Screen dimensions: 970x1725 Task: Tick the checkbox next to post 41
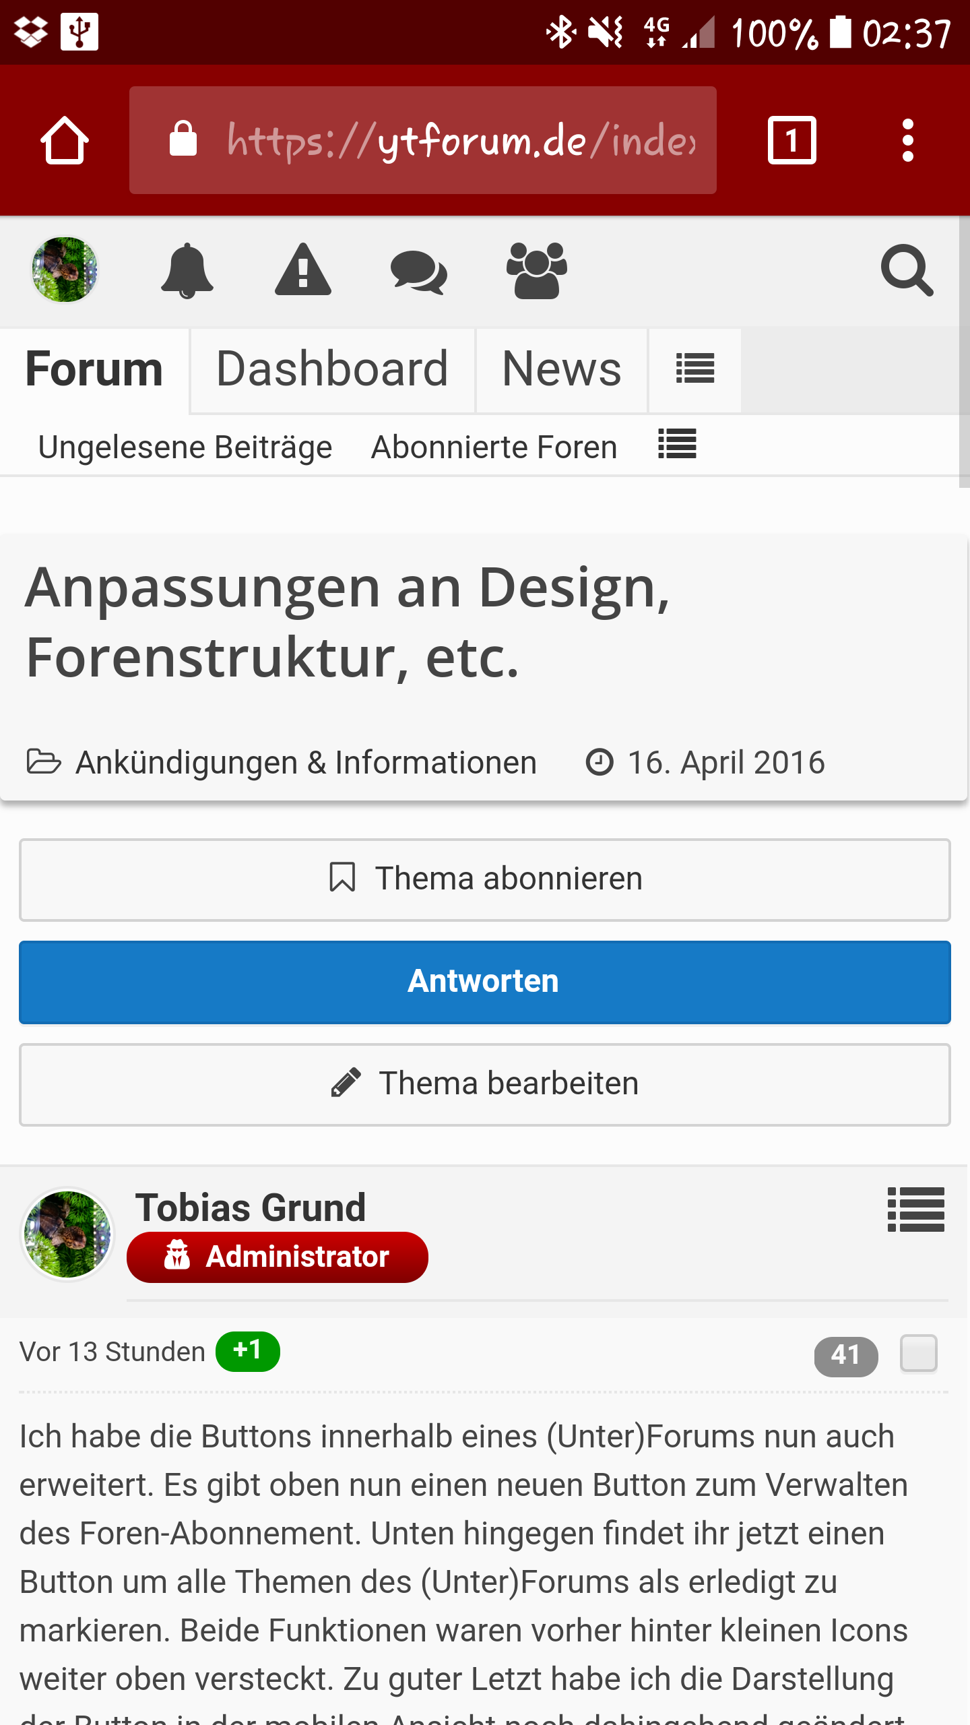[918, 1353]
